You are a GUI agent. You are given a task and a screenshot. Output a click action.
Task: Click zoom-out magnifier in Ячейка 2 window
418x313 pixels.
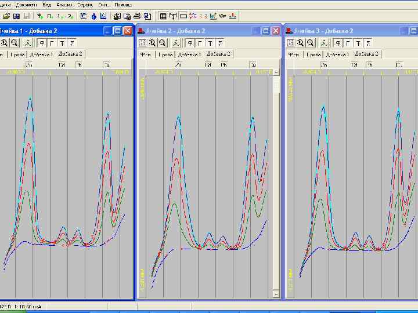162,43
